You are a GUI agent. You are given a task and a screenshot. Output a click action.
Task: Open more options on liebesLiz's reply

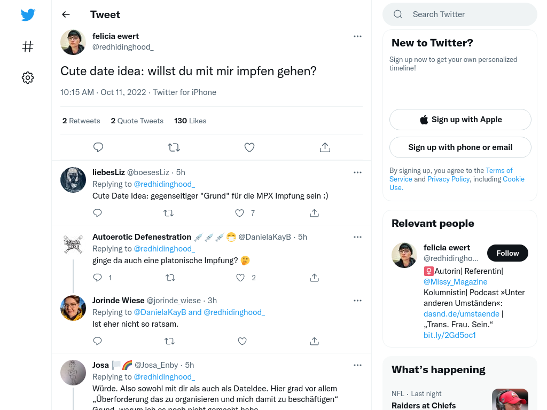point(357,172)
